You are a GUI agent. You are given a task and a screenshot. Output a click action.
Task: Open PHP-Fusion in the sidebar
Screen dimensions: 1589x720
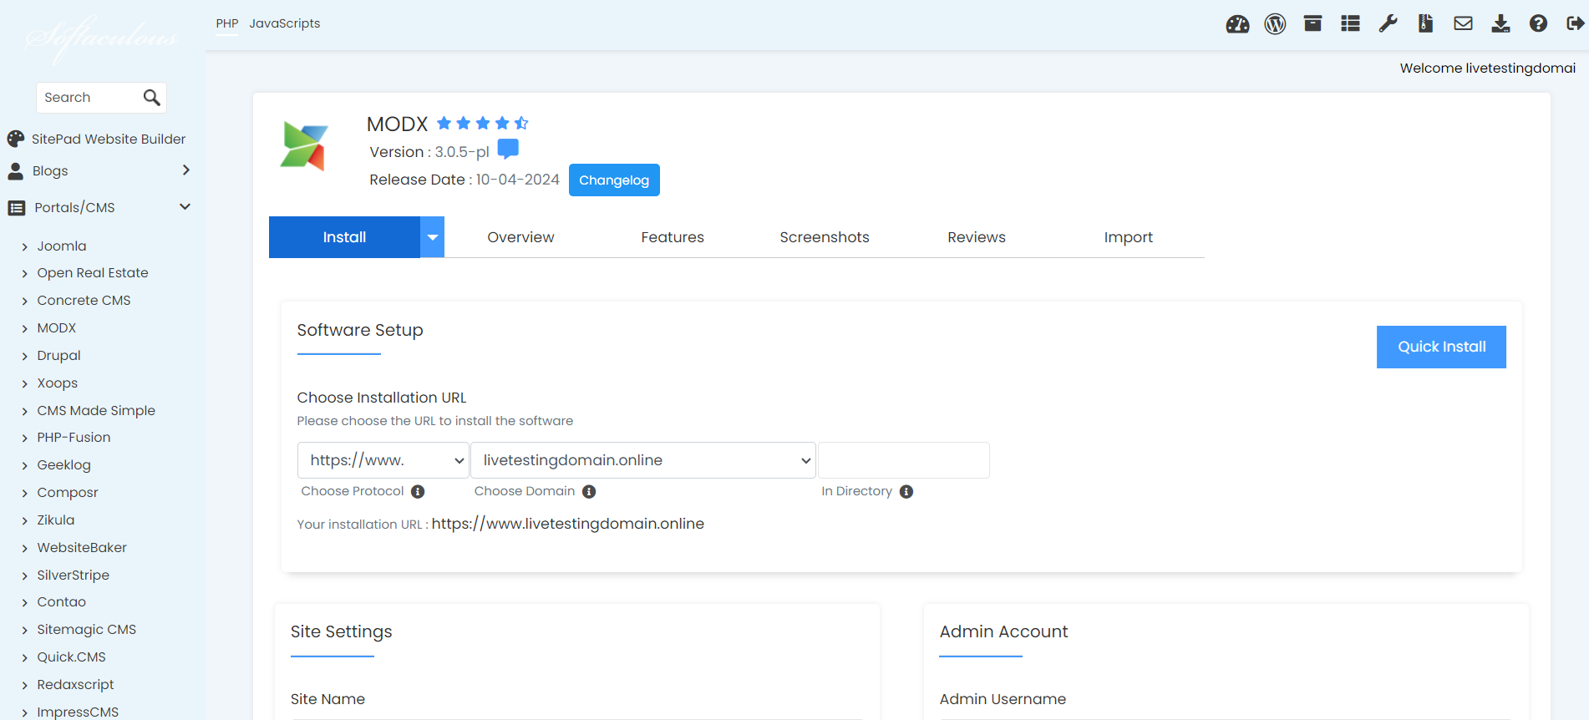(74, 438)
